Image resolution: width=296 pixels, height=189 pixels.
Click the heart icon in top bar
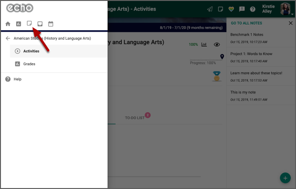coord(231,9)
